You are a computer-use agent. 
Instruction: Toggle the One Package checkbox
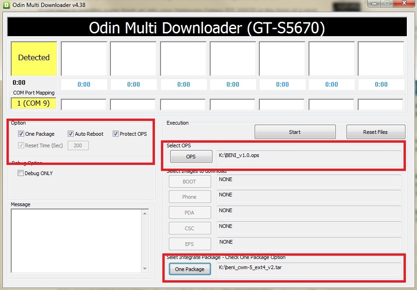pyautogui.click(x=21, y=134)
